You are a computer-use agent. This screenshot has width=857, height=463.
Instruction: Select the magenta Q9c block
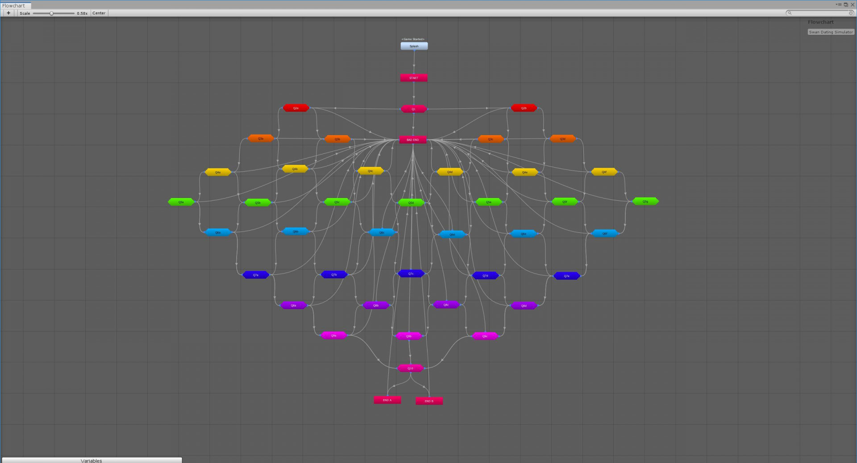pyautogui.click(x=485, y=336)
